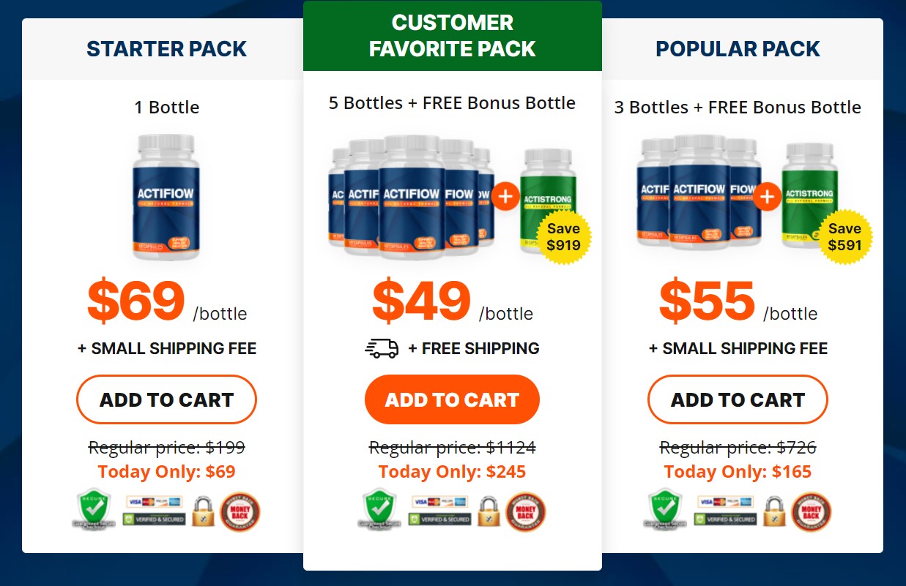This screenshot has width=906, height=586.
Task: Select Add To Cart for the Popular Pack
Action: [738, 399]
